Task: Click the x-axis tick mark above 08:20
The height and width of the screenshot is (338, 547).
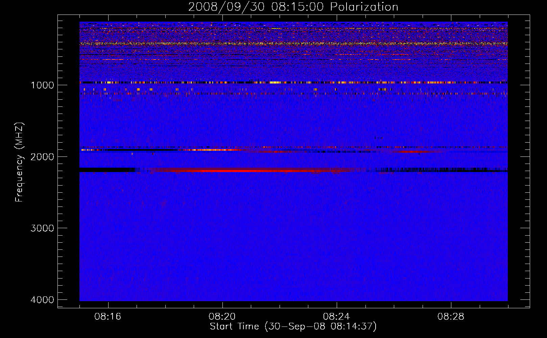Action: (x=222, y=305)
